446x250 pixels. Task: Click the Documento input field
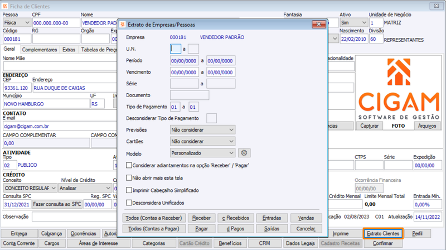[190, 95]
